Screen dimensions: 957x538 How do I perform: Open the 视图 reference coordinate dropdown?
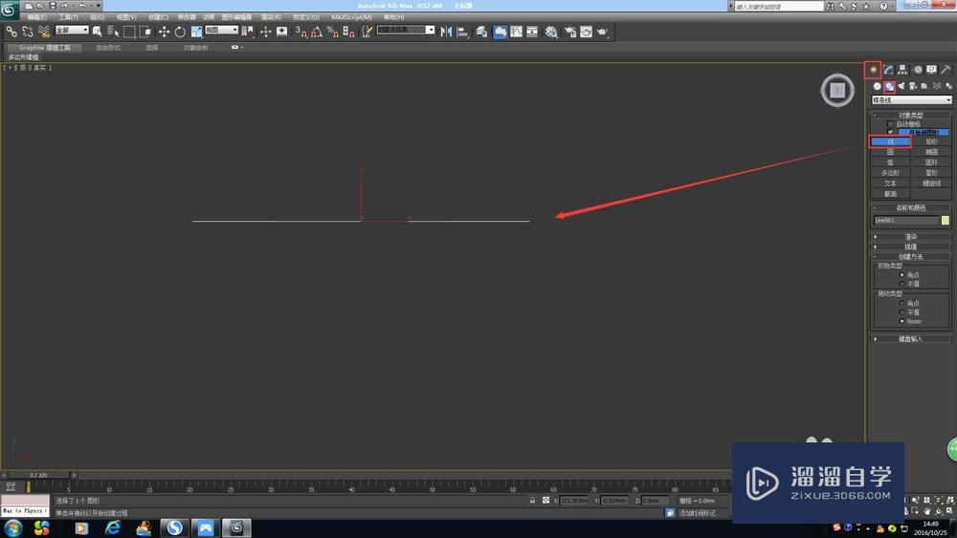tap(221, 30)
